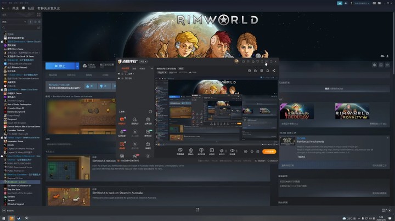This screenshot has height=221, width=395.
Task: Click the library search field
Action: tap(19, 27)
